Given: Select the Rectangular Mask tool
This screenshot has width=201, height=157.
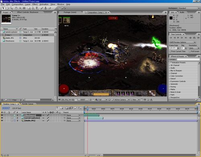Looking at the screenshot, I should [x=29, y=8].
